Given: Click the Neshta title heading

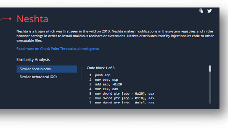Looking at the screenshot, I should click(x=32, y=19).
